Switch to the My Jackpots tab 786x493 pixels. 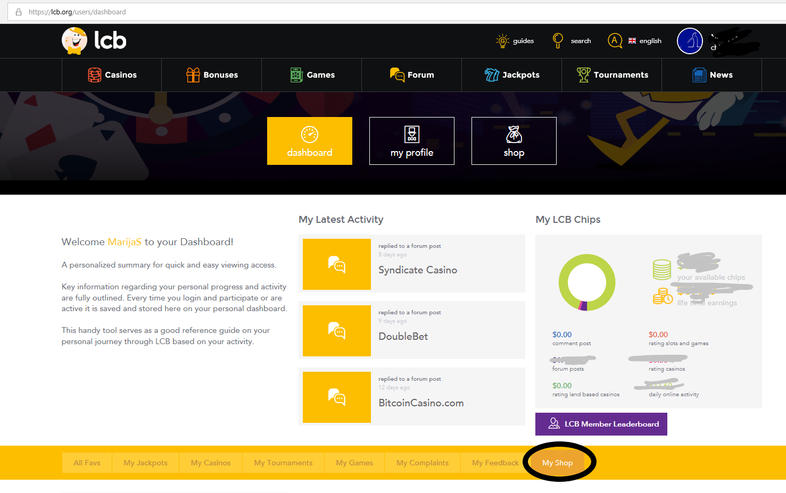pos(146,463)
